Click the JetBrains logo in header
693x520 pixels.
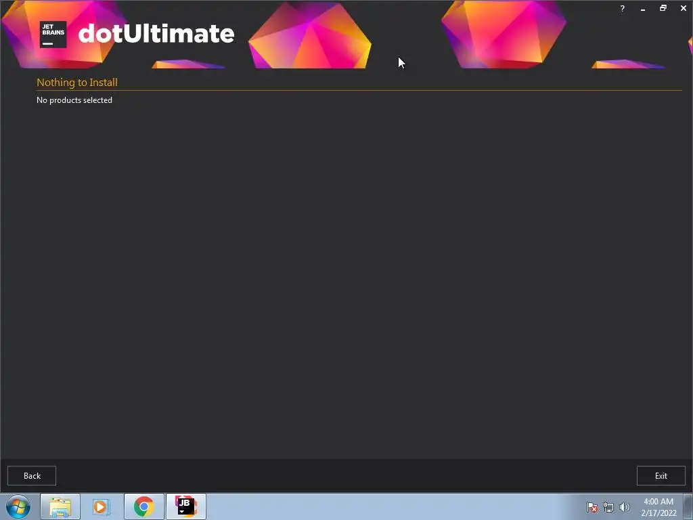pos(53,35)
